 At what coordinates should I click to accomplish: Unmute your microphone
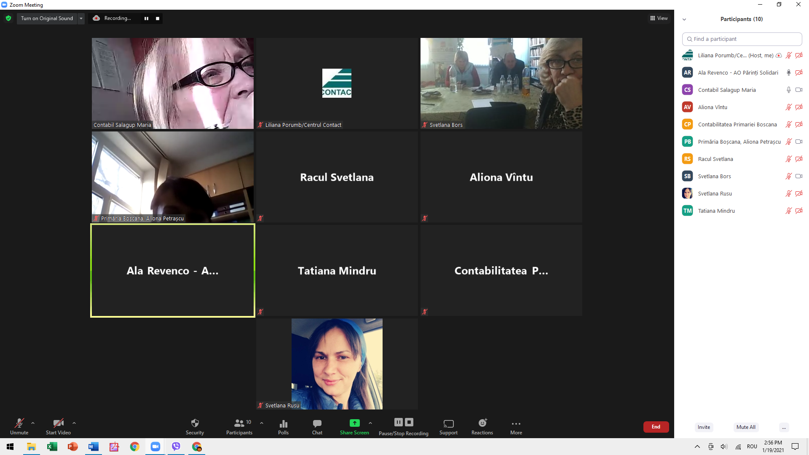19,426
